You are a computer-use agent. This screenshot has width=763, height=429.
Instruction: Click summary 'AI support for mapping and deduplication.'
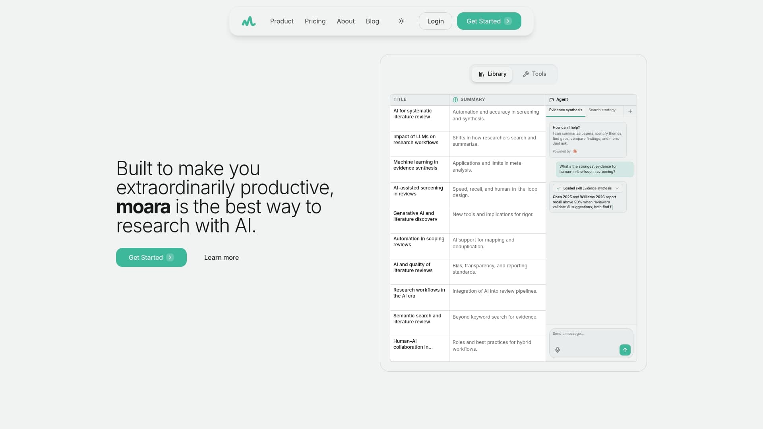point(483,243)
